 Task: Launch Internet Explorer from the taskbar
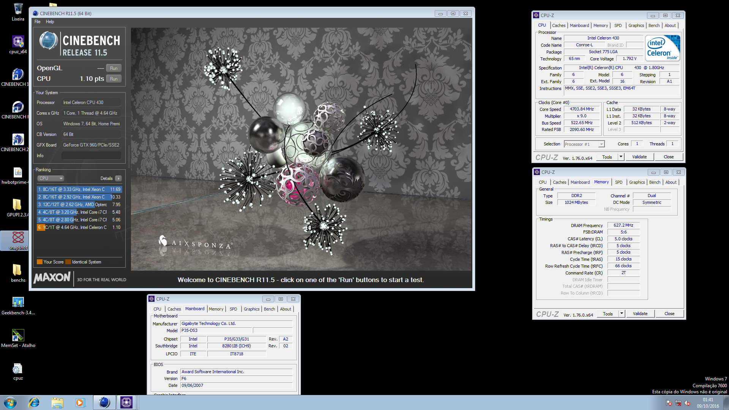(x=34, y=402)
